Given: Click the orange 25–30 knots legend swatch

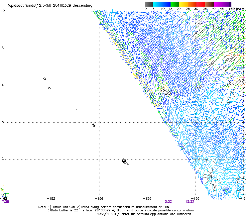Looking at the screenshot, I should click(x=192, y=4).
